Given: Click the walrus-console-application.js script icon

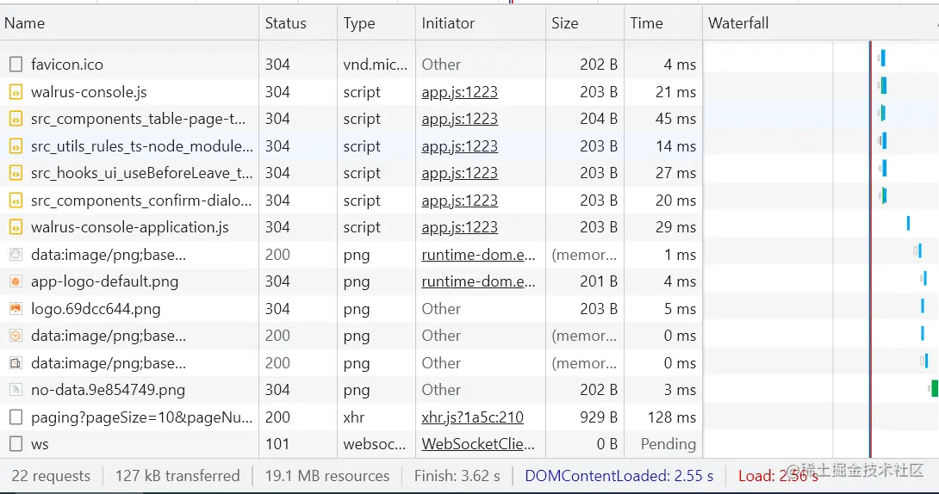Looking at the screenshot, I should pyautogui.click(x=16, y=227).
